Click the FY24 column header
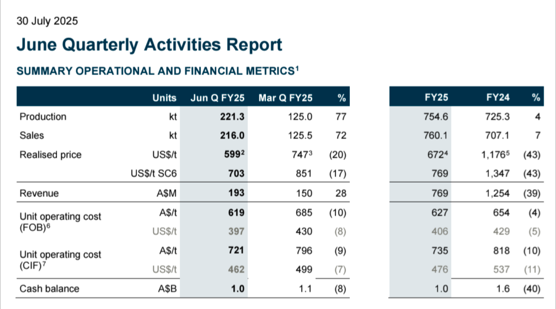The width and height of the screenshot is (556, 309). (498, 98)
